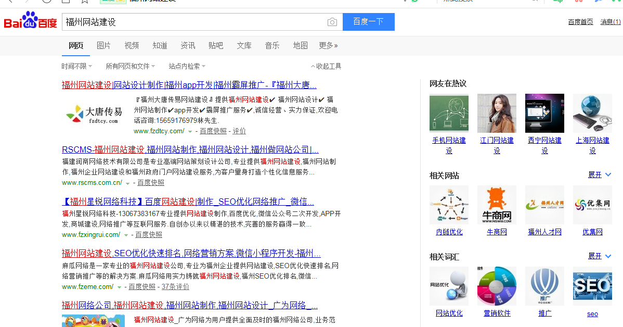Screen dimensions: 623x327
Task: Click SEO image icon
Action: pos(592,286)
